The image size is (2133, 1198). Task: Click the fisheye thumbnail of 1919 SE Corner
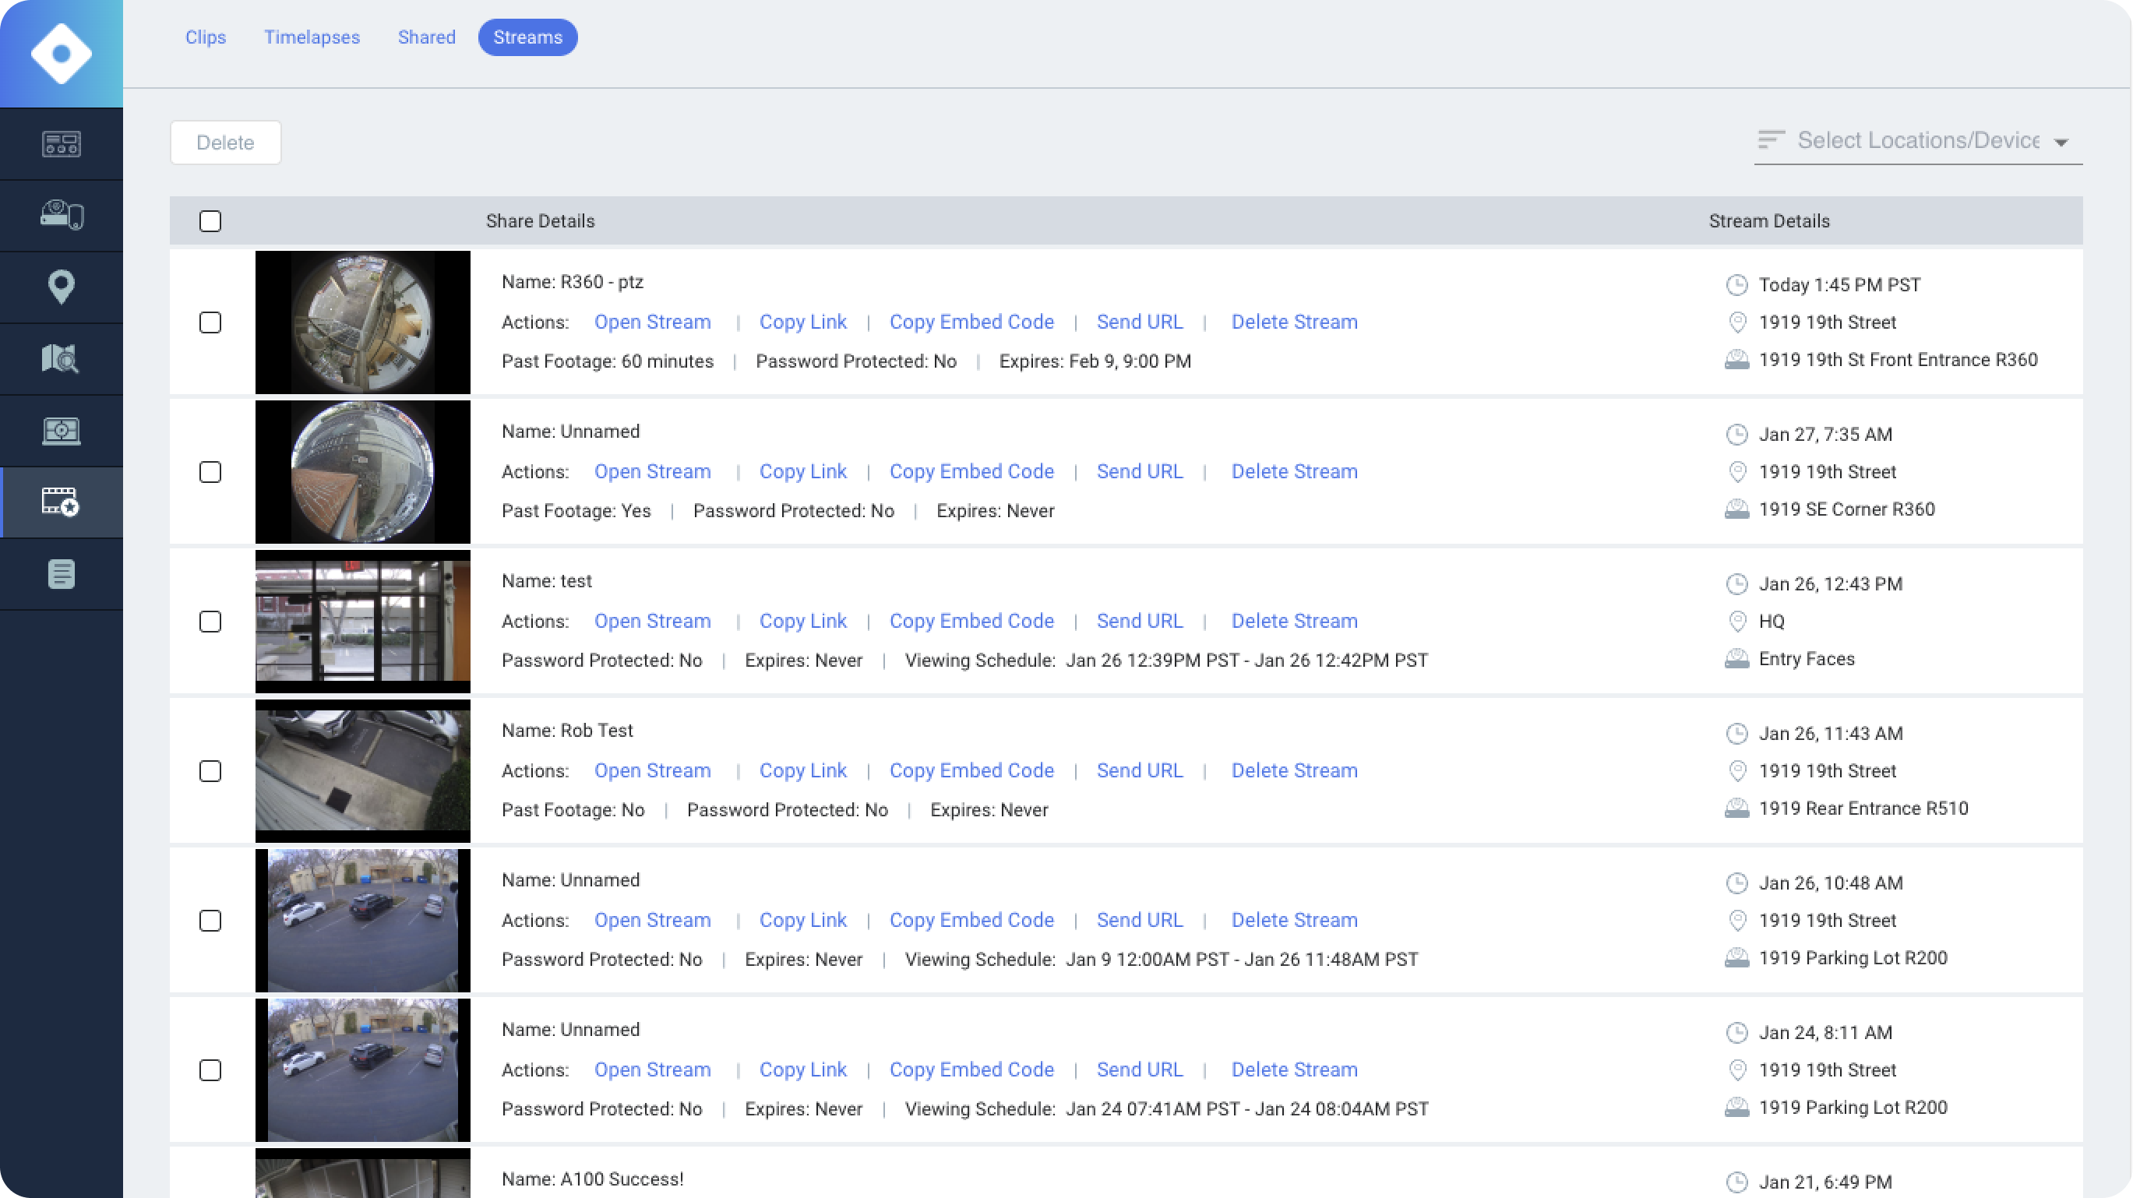363,472
